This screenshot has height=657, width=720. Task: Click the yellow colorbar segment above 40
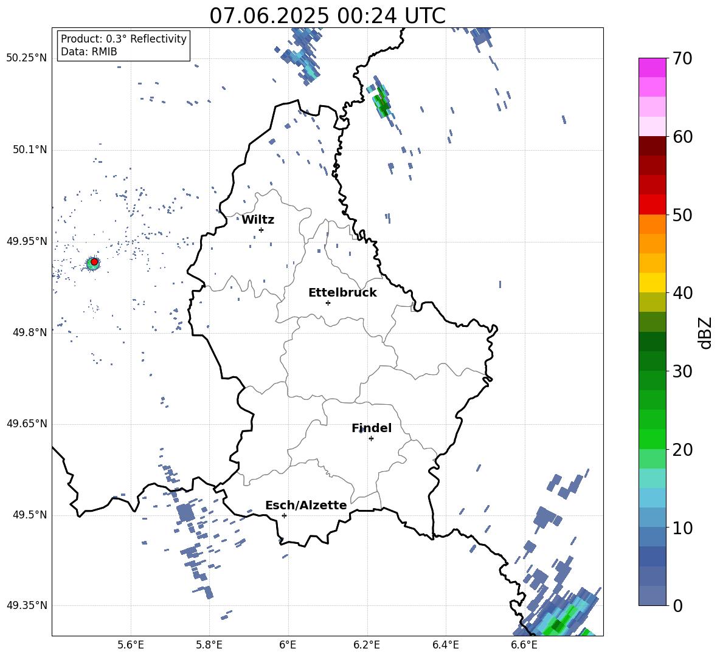click(x=652, y=283)
